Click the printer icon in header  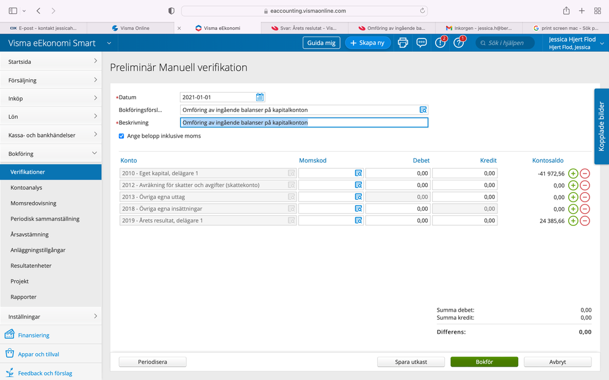(x=403, y=43)
